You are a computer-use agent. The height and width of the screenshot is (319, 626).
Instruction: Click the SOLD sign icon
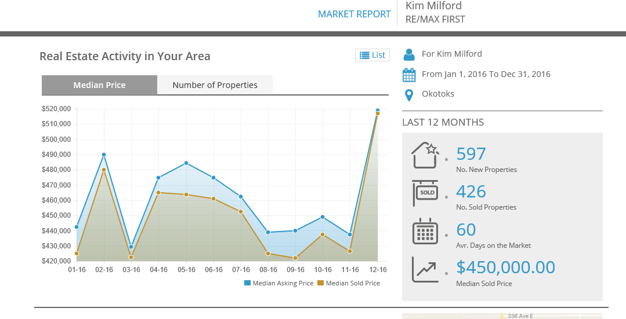coord(425,193)
